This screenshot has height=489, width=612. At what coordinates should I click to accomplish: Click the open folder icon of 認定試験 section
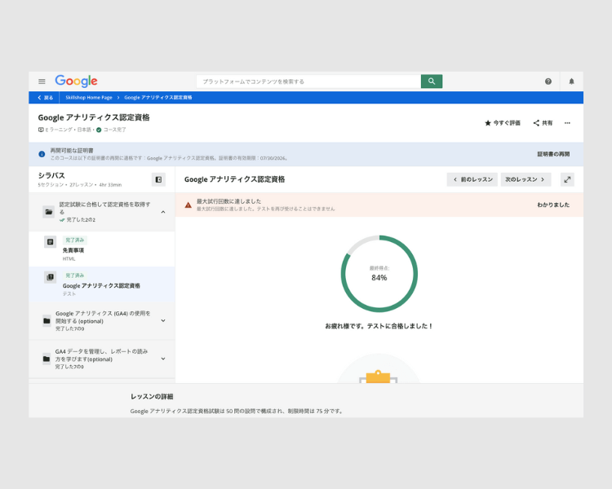pyautogui.click(x=49, y=212)
